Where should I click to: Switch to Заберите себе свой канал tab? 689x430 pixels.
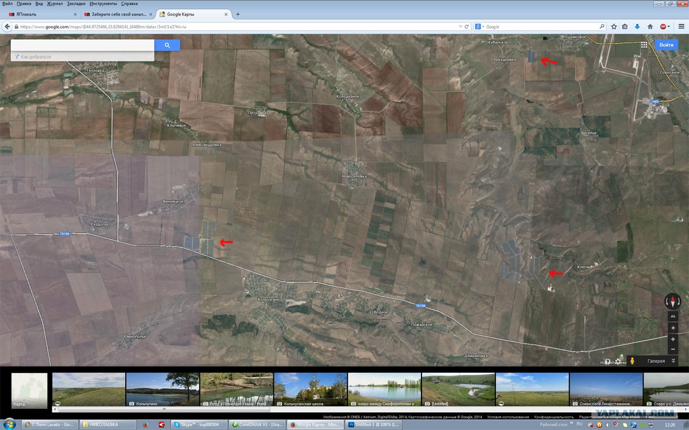(x=118, y=14)
